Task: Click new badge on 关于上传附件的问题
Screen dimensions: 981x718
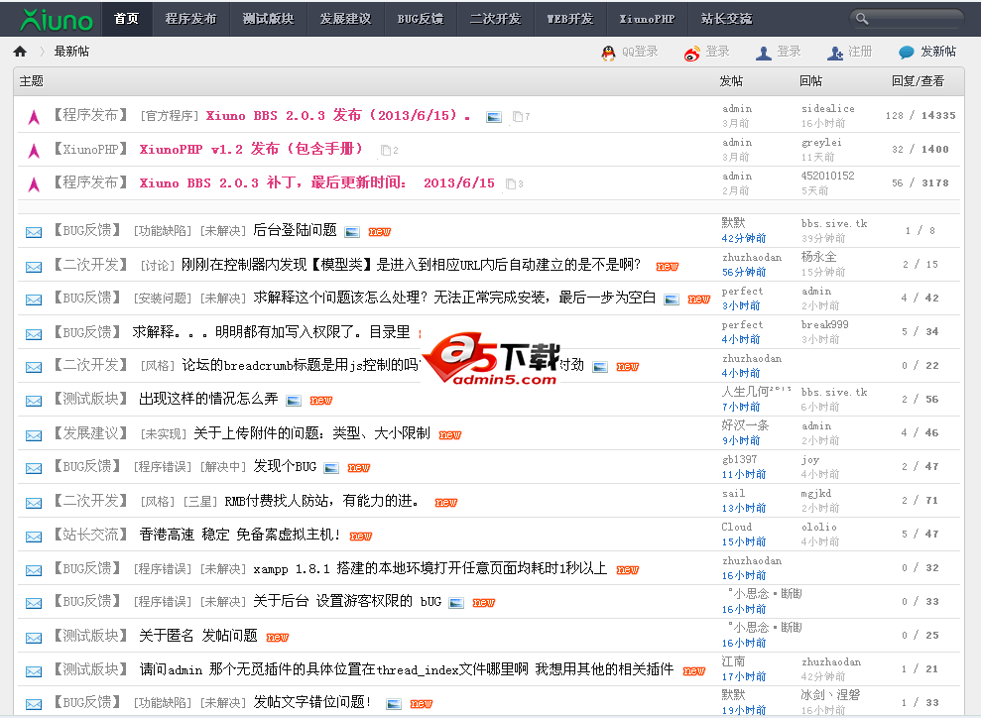Action: coord(450,434)
